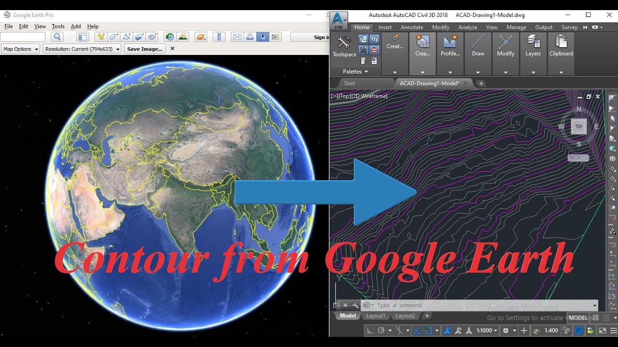Viewport: 618px width, 347px height.
Task: Open the Analyze ribbon tab
Action: pos(467,27)
